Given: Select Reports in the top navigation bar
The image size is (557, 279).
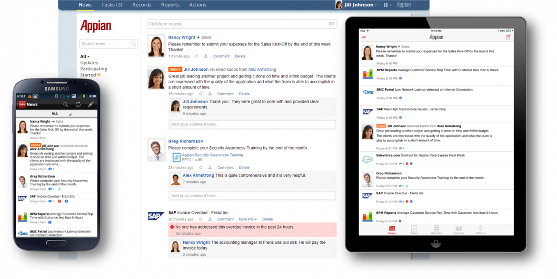Looking at the screenshot, I should 170,5.
